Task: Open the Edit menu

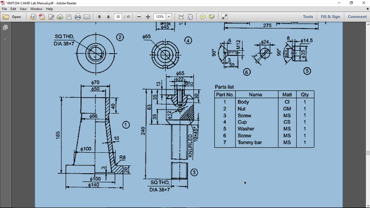Action: point(13,9)
